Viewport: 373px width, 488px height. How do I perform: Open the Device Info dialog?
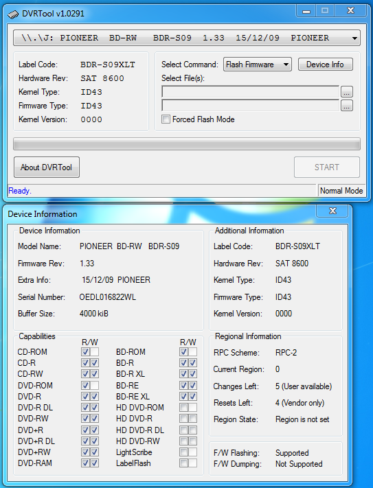point(326,65)
